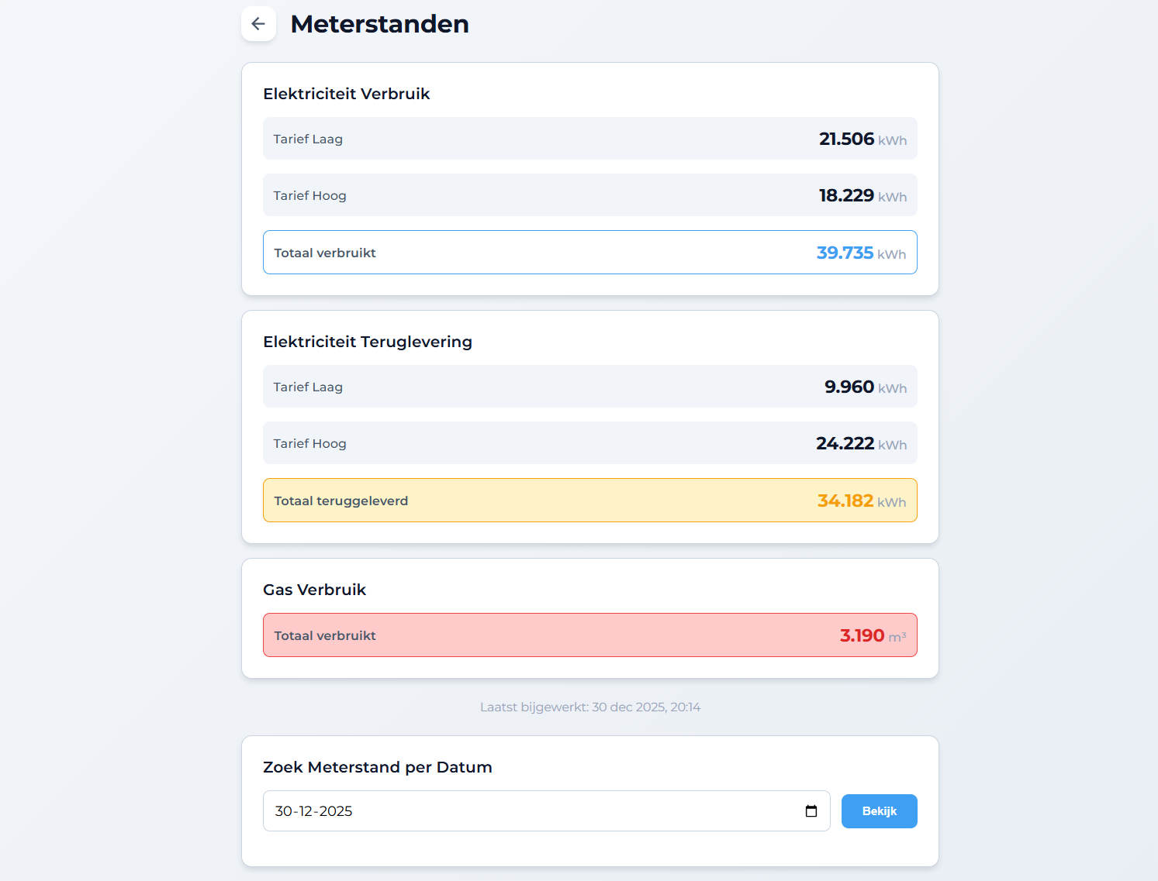Viewport: 1158px width, 881px height.
Task: Click the Bekijk button
Action: [x=879, y=811]
